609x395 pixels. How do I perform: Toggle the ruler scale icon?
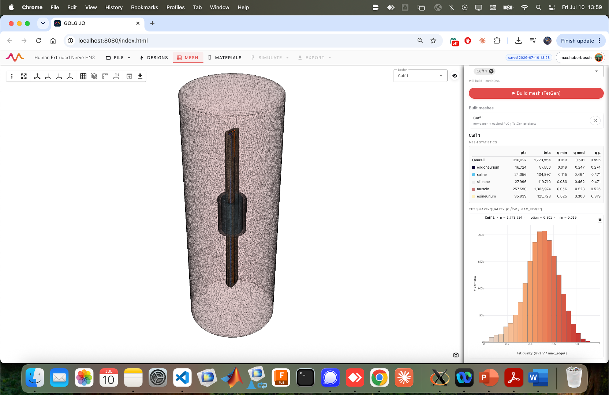[x=105, y=76]
